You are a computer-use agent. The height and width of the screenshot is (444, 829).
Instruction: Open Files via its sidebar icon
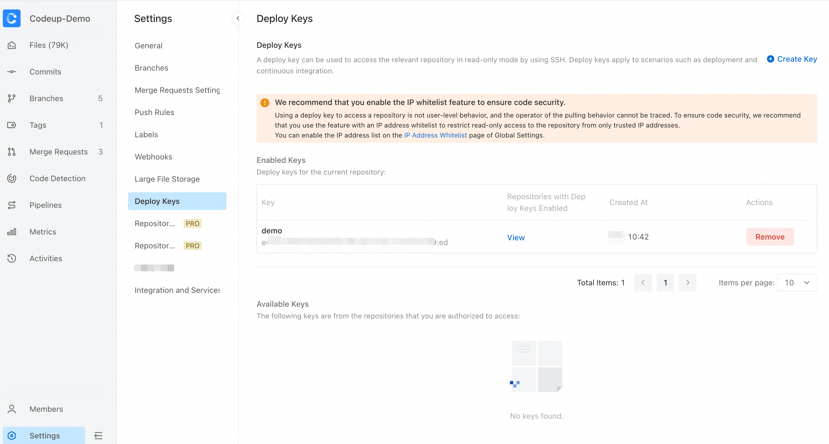pos(12,45)
